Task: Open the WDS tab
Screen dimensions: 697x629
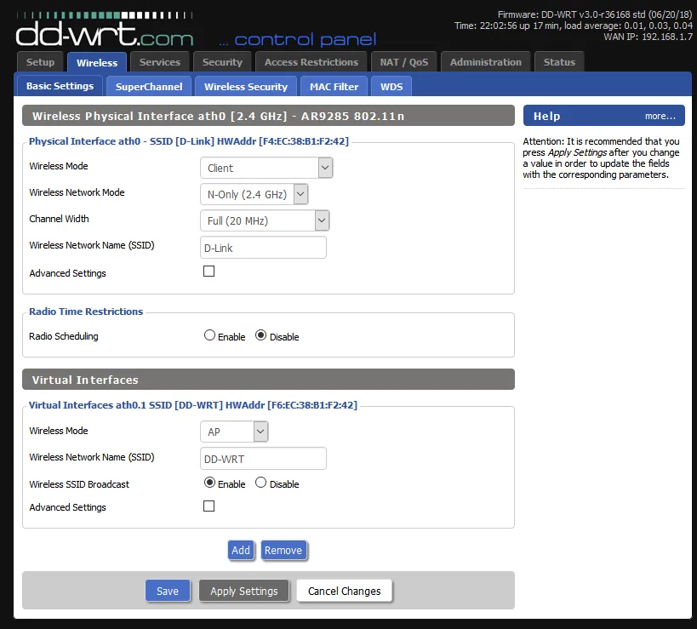Action: pyautogui.click(x=391, y=86)
